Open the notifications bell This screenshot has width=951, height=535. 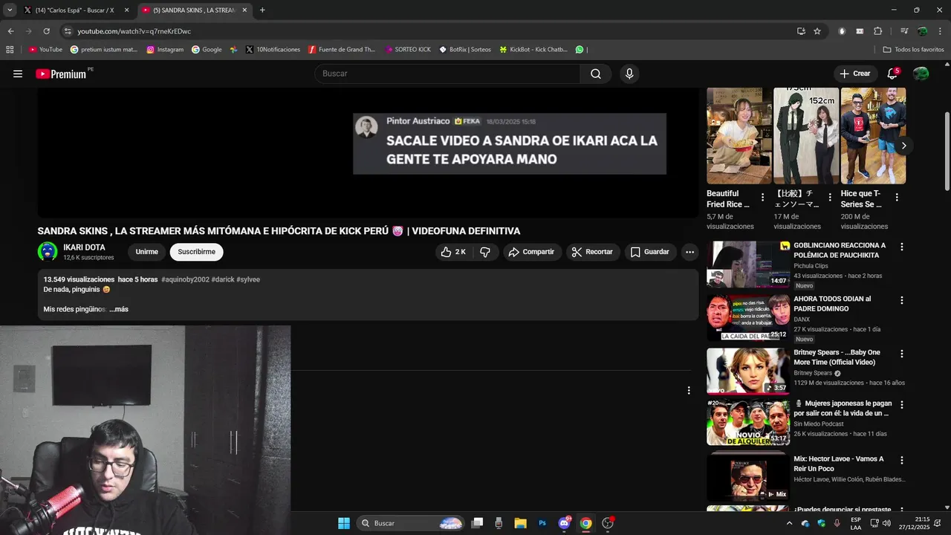892,74
